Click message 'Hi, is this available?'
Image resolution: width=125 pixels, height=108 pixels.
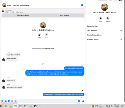tap(13, 55)
